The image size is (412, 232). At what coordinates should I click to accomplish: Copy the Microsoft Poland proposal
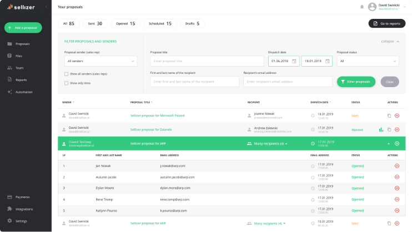pos(389,115)
